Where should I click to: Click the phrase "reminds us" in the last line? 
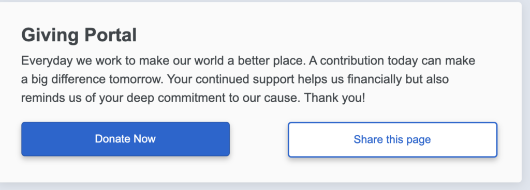point(50,99)
